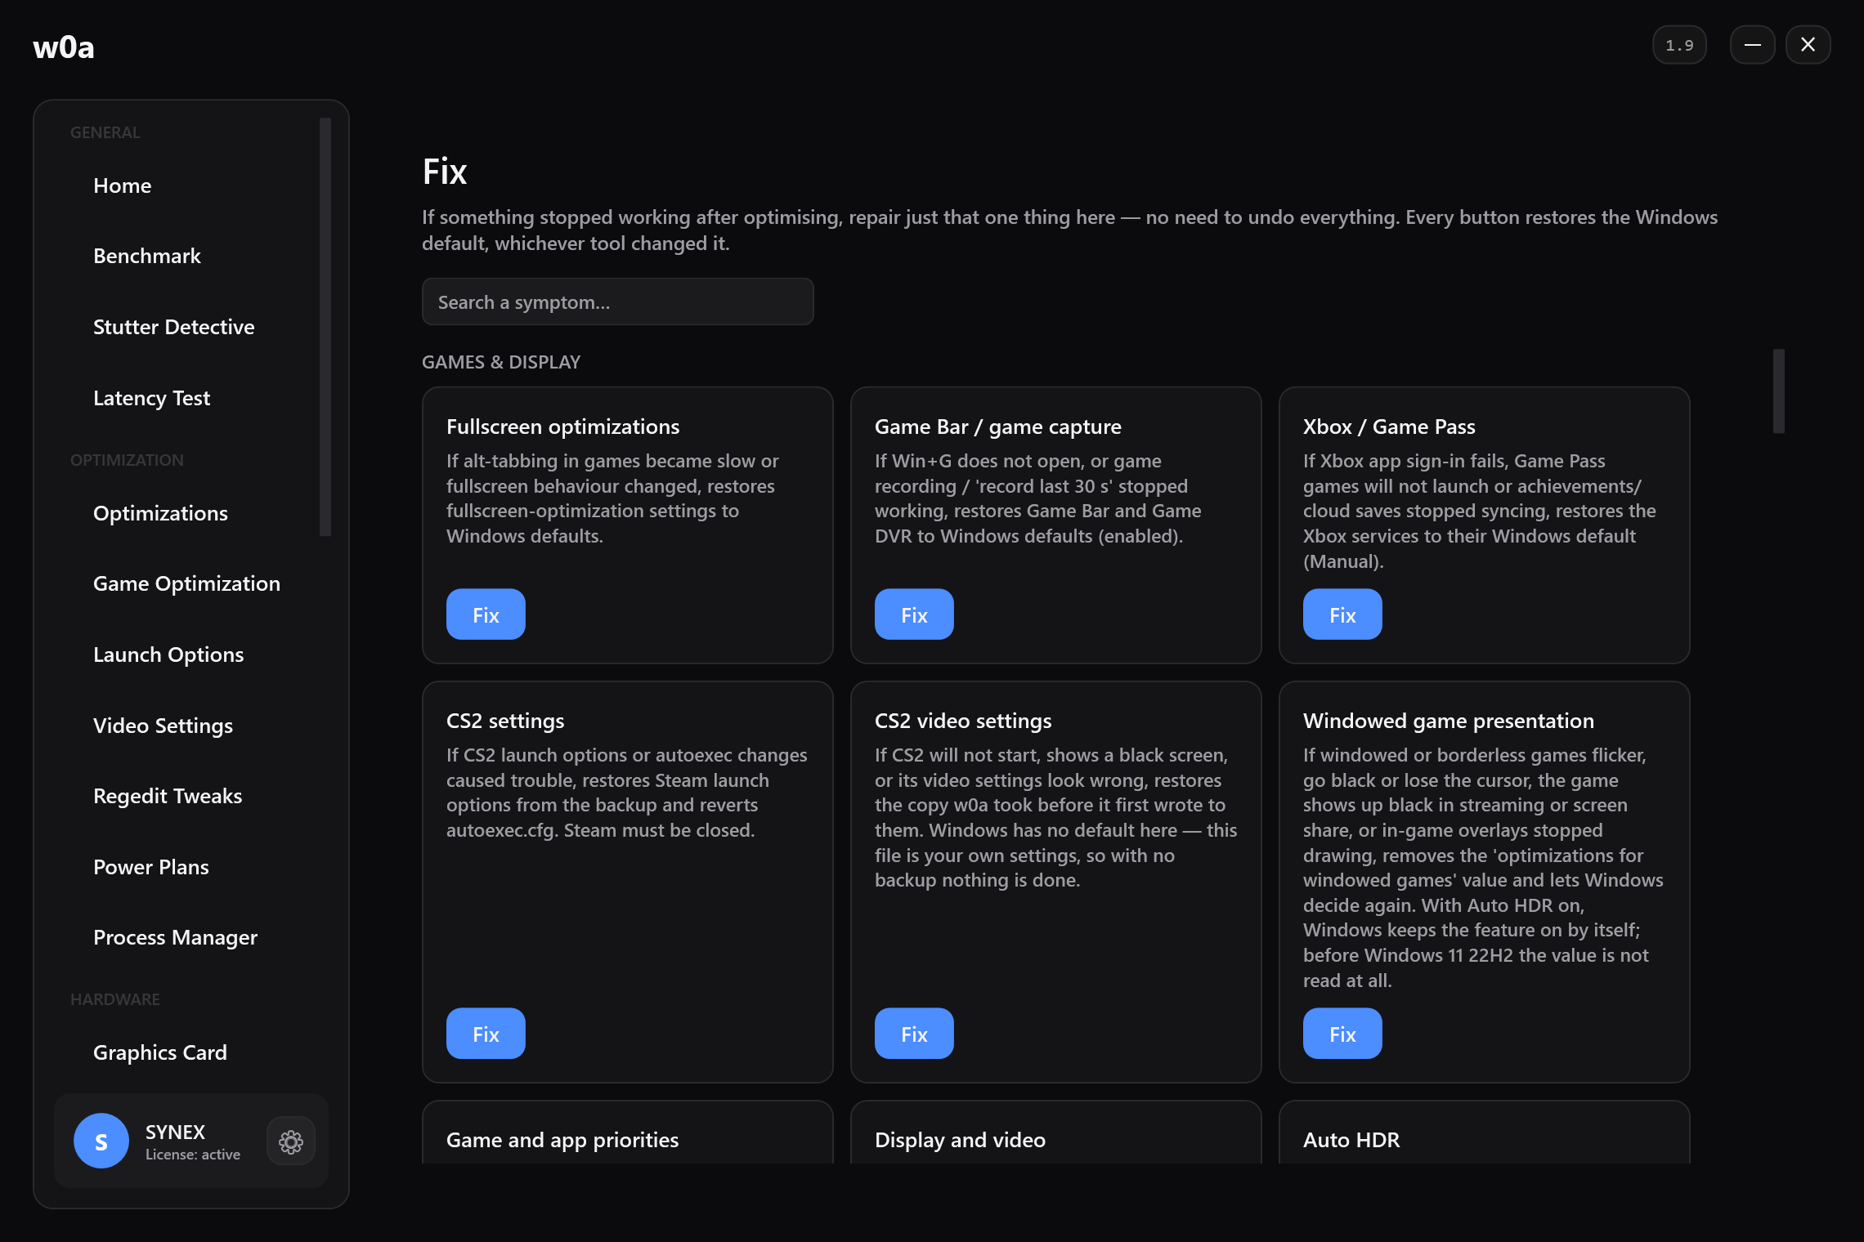The width and height of the screenshot is (1864, 1242).
Task: Go to Benchmark in sidebar
Action: pos(147,256)
